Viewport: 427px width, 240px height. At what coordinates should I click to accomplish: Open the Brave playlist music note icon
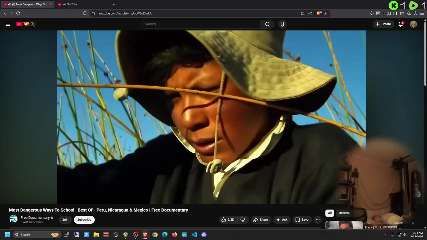coord(389,13)
